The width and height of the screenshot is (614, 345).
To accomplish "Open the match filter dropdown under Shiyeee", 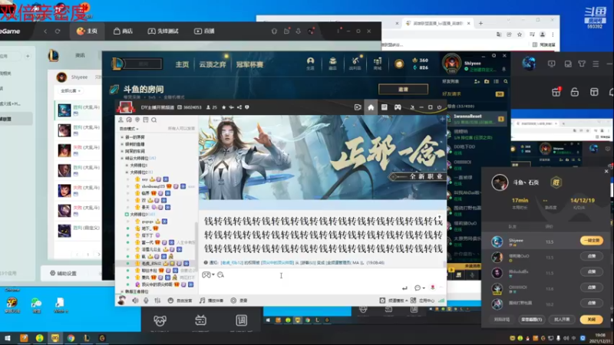I will pyautogui.click(x=71, y=90).
